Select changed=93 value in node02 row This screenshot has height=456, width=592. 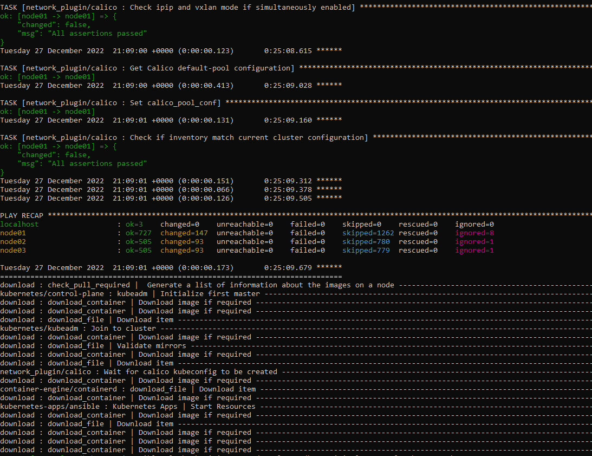(x=182, y=242)
